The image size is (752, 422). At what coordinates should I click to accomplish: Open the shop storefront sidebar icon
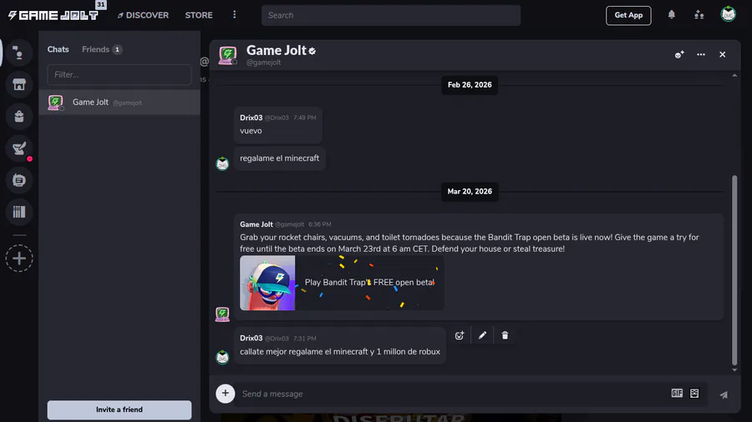(19, 85)
